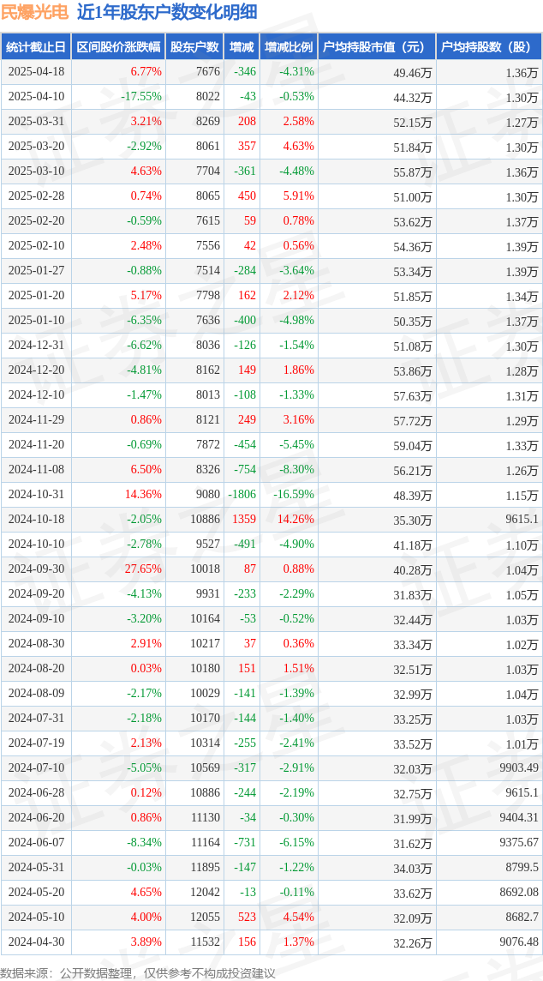
Task: Select the 2025-04-18 date cell
Action: click(x=36, y=72)
